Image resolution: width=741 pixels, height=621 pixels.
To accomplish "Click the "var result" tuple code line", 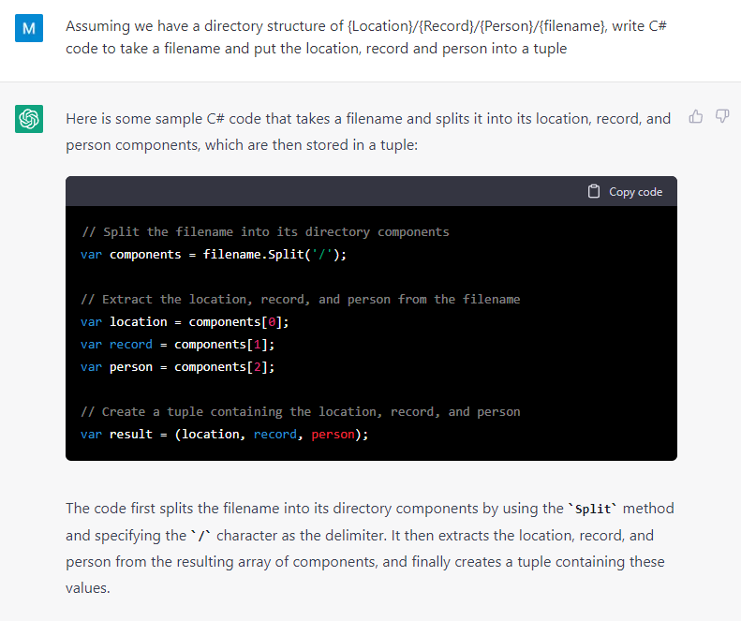I will (x=224, y=434).
